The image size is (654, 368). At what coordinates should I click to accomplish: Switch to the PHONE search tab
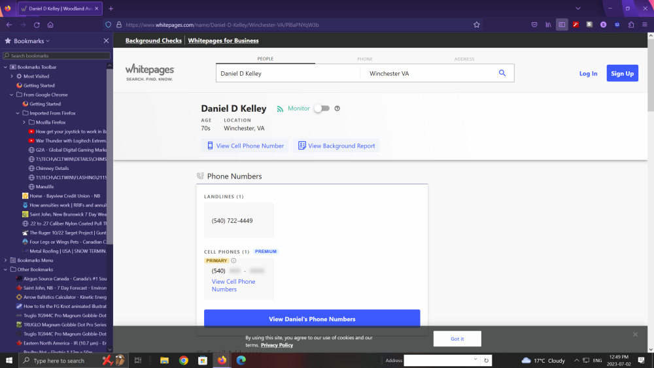coord(364,59)
